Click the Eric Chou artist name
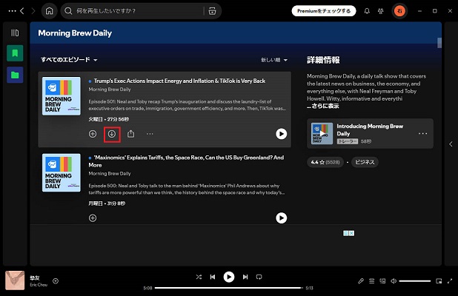 coord(39,285)
